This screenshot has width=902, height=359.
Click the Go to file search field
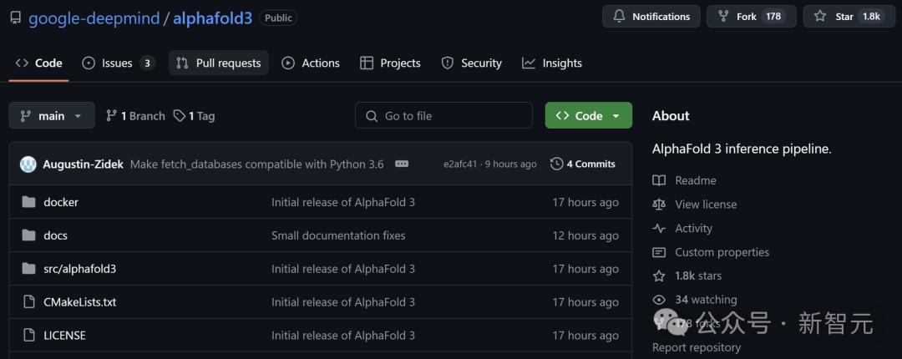pos(443,116)
